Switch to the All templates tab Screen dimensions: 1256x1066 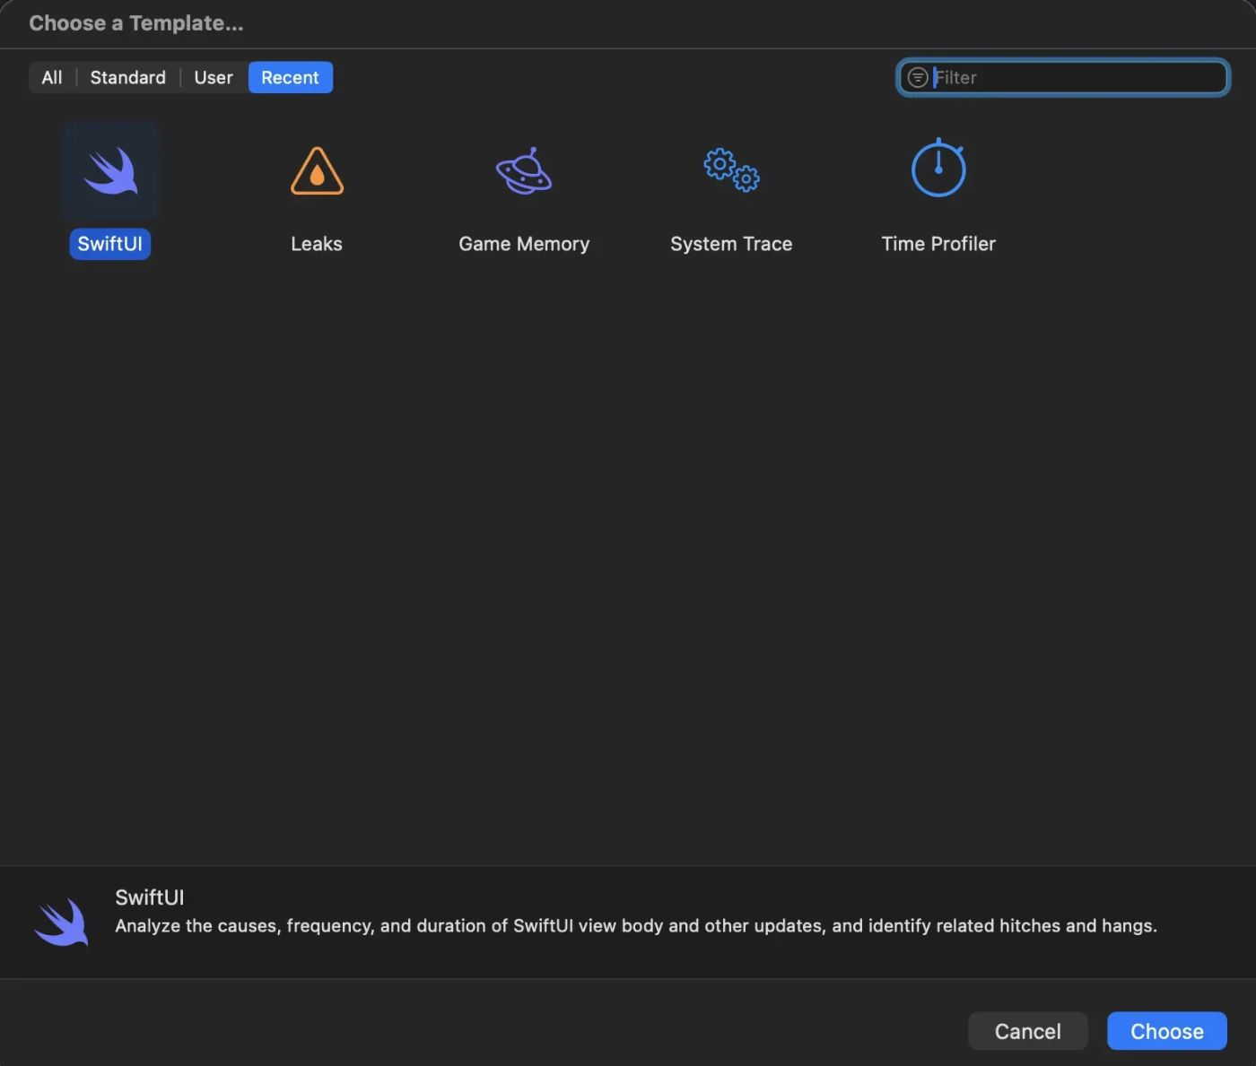[x=52, y=78]
